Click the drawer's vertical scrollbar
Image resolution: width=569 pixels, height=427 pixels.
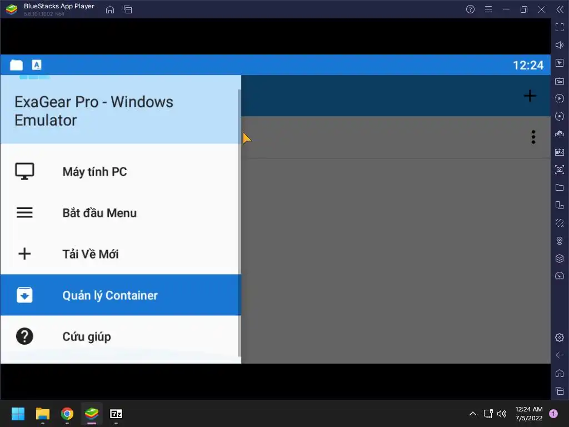[239, 222]
